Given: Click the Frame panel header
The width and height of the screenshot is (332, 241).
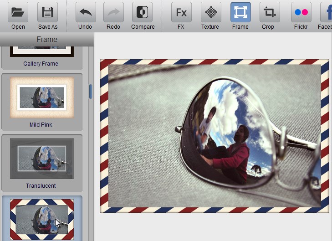Looking at the screenshot, I should [47, 39].
